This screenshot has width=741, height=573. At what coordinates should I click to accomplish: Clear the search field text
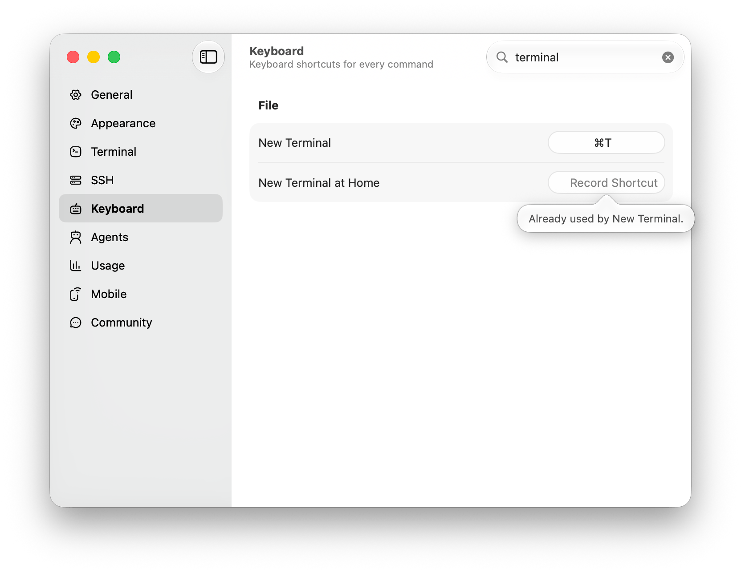tap(668, 57)
